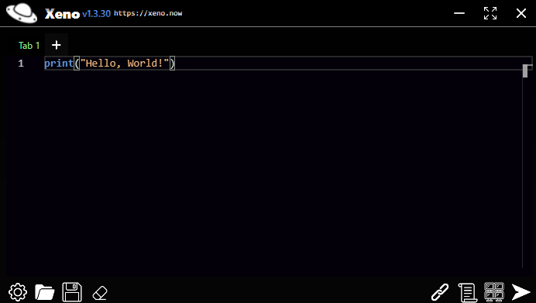This screenshot has height=303, width=536.
Task: Open the https://xeno.now link
Action: 148,13
